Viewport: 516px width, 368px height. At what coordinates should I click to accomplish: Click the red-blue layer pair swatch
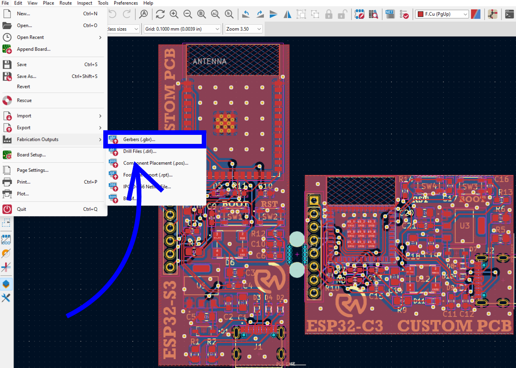click(x=476, y=14)
